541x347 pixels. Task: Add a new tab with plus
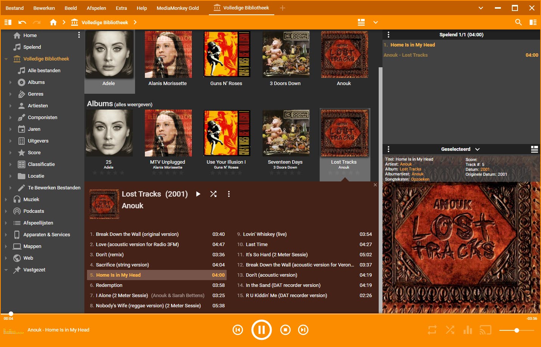tap(283, 8)
